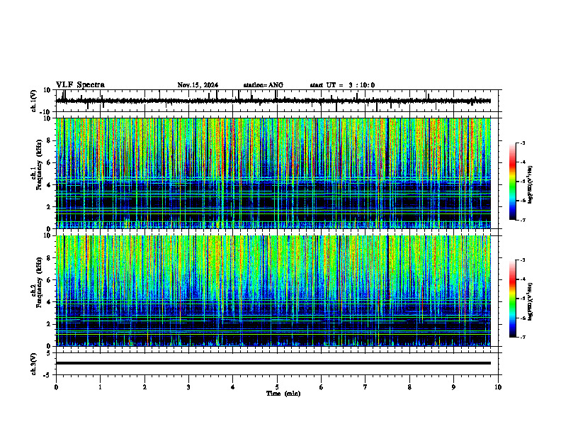The width and height of the screenshot is (561, 434).
Task: Click the ch.1 spectrogram plot area
Action: (x=273, y=173)
